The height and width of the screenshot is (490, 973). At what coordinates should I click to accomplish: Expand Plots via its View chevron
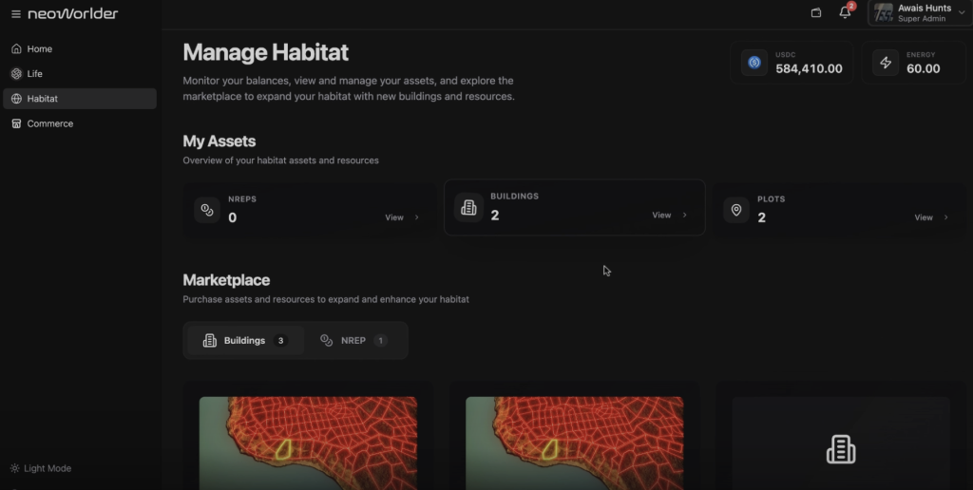945,217
